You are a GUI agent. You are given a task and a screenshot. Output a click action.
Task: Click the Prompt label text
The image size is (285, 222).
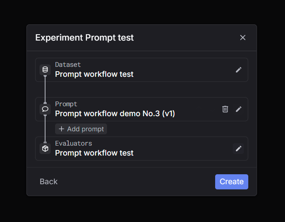[x=66, y=104]
